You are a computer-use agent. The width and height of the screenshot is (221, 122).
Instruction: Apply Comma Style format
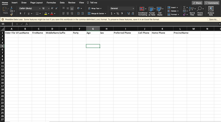[x=122, y=13]
